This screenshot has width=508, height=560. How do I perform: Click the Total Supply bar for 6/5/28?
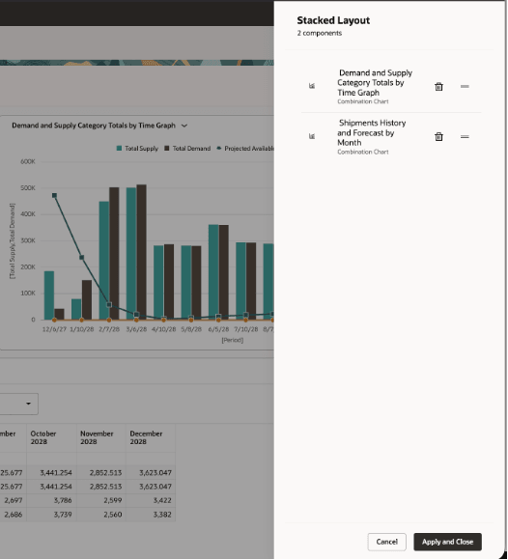(x=213, y=271)
